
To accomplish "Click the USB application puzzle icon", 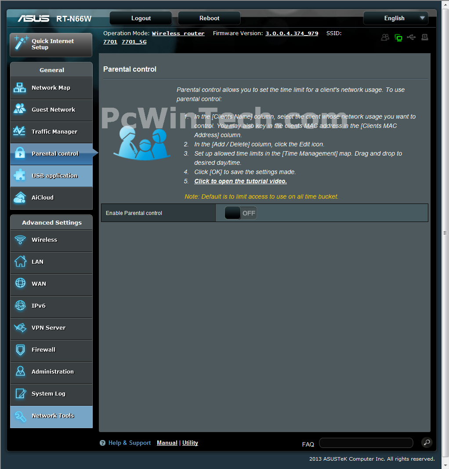I will pyautogui.click(x=20, y=175).
